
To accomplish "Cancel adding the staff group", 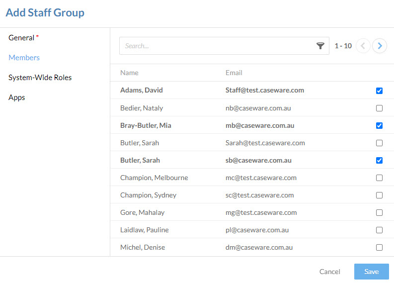I will point(330,272).
